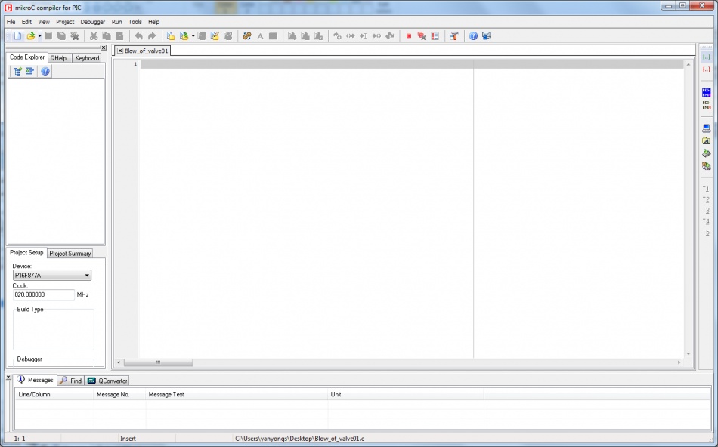Viewport: 718px width, 447px height.
Task: Close the Code Explorer side panel
Action: [x=104, y=48]
